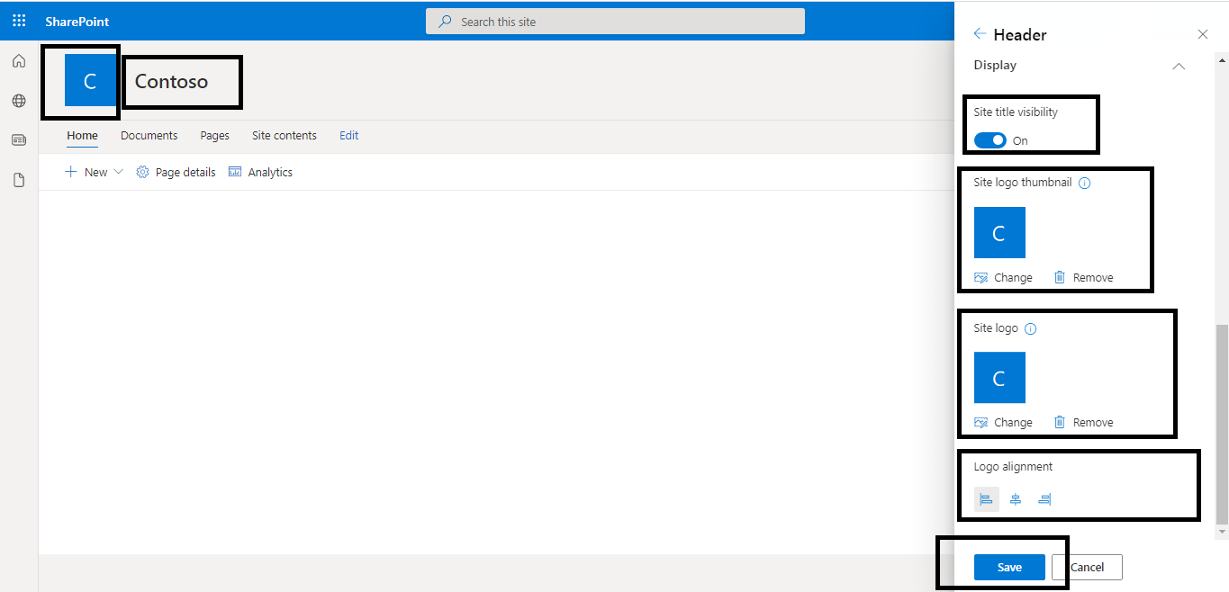This screenshot has height=592, width=1229.
Task: Save the header settings
Action: [x=1009, y=567]
